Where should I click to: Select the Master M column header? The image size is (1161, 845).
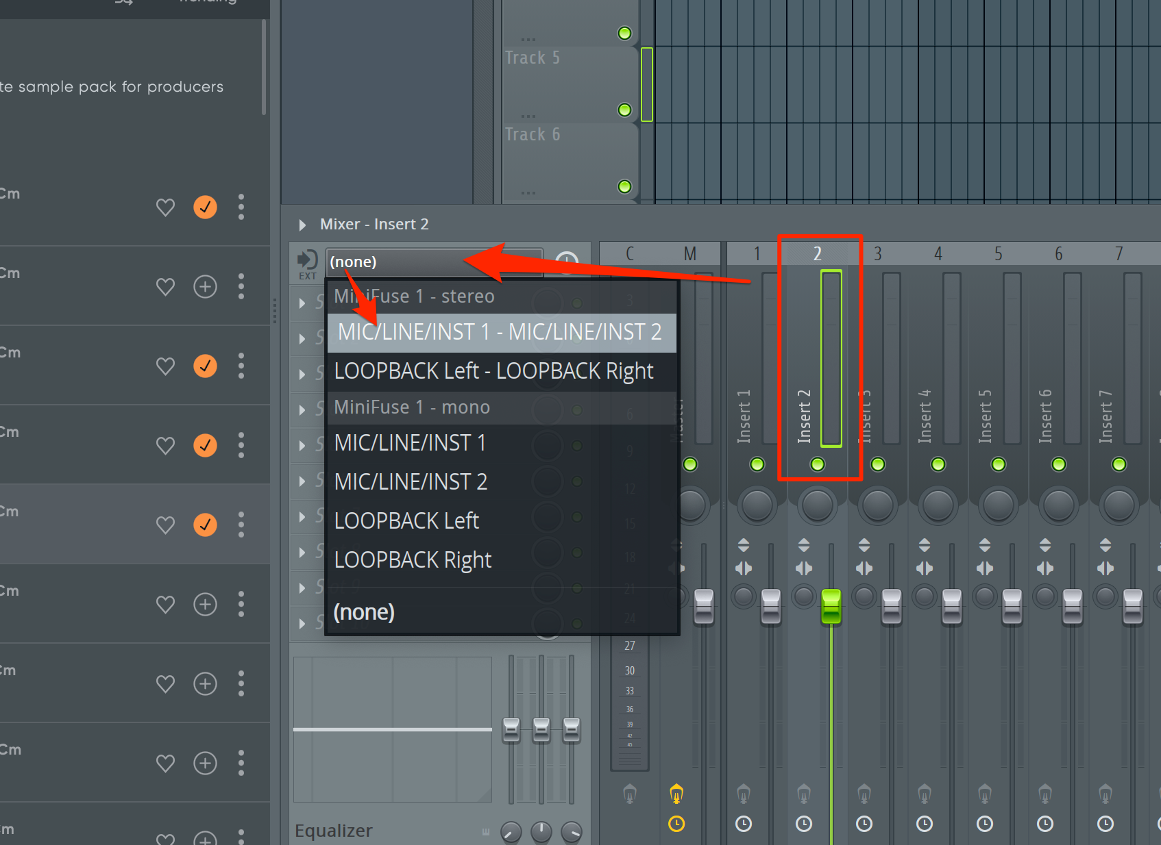pyautogui.click(x=690, y=253)
